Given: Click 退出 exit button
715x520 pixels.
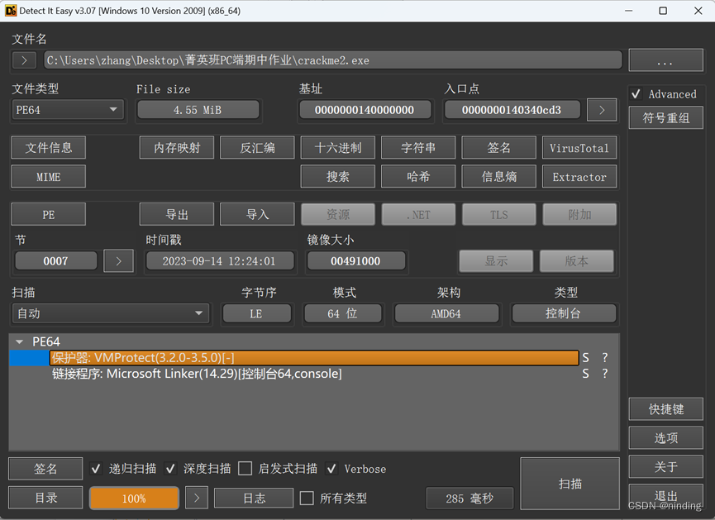Looking at the screenshot, I should [x=665, y=496].
